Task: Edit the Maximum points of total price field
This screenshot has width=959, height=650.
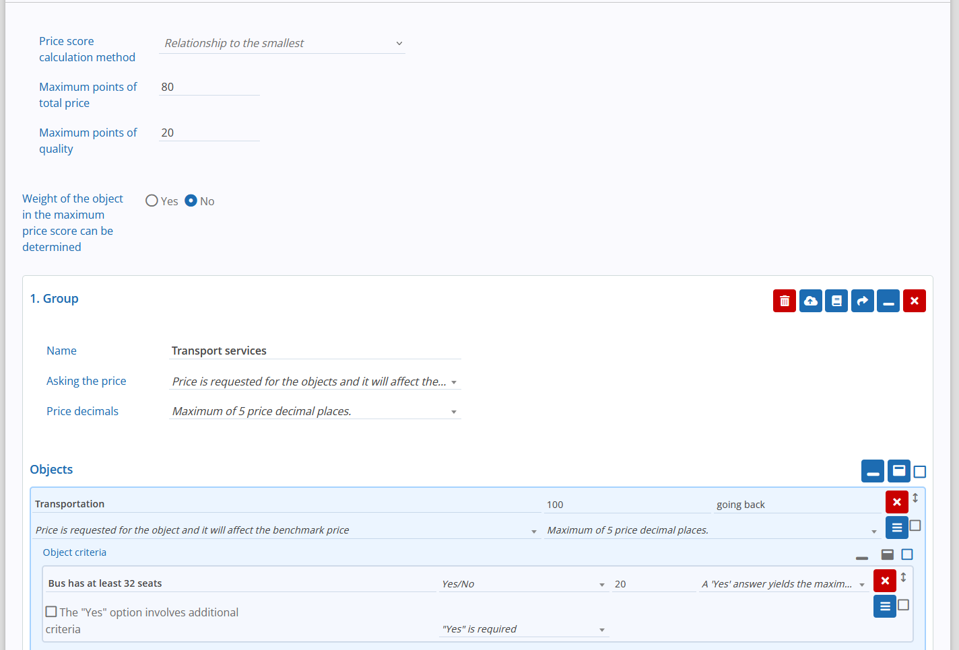Action: 209,87
